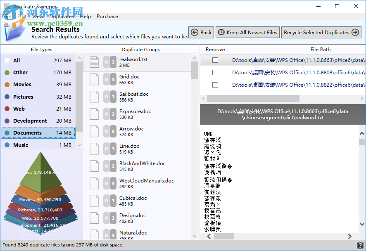Click the document icon beside realword.txt
The width and height of the screenshot is (366, 251).
(94, 62)
